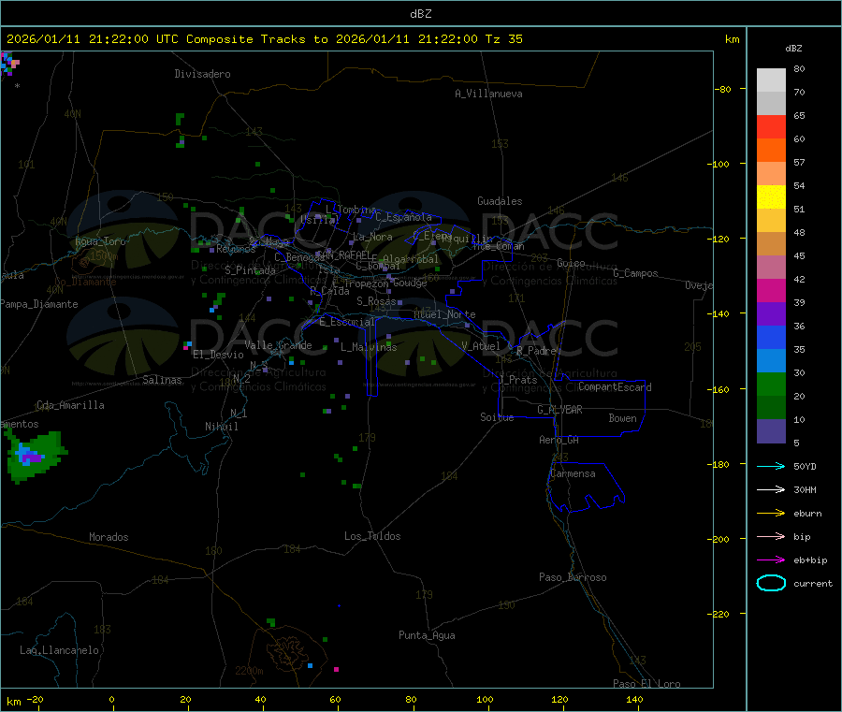This screenshot has height=712, width=842.
Task: Click the cyan 'current' ellipse legend icon
Action: (771, 583)
